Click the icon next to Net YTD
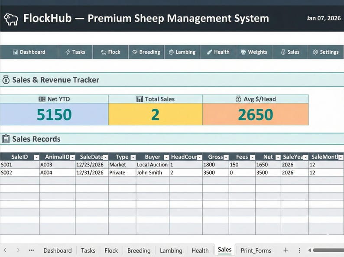The image size is (344, 257). tap(42, 99)
